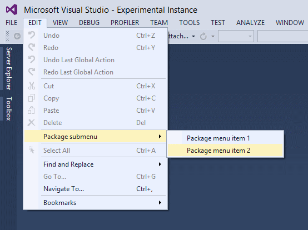
Task: Click the Ctrl+, shortcut text
Action: 145,189
